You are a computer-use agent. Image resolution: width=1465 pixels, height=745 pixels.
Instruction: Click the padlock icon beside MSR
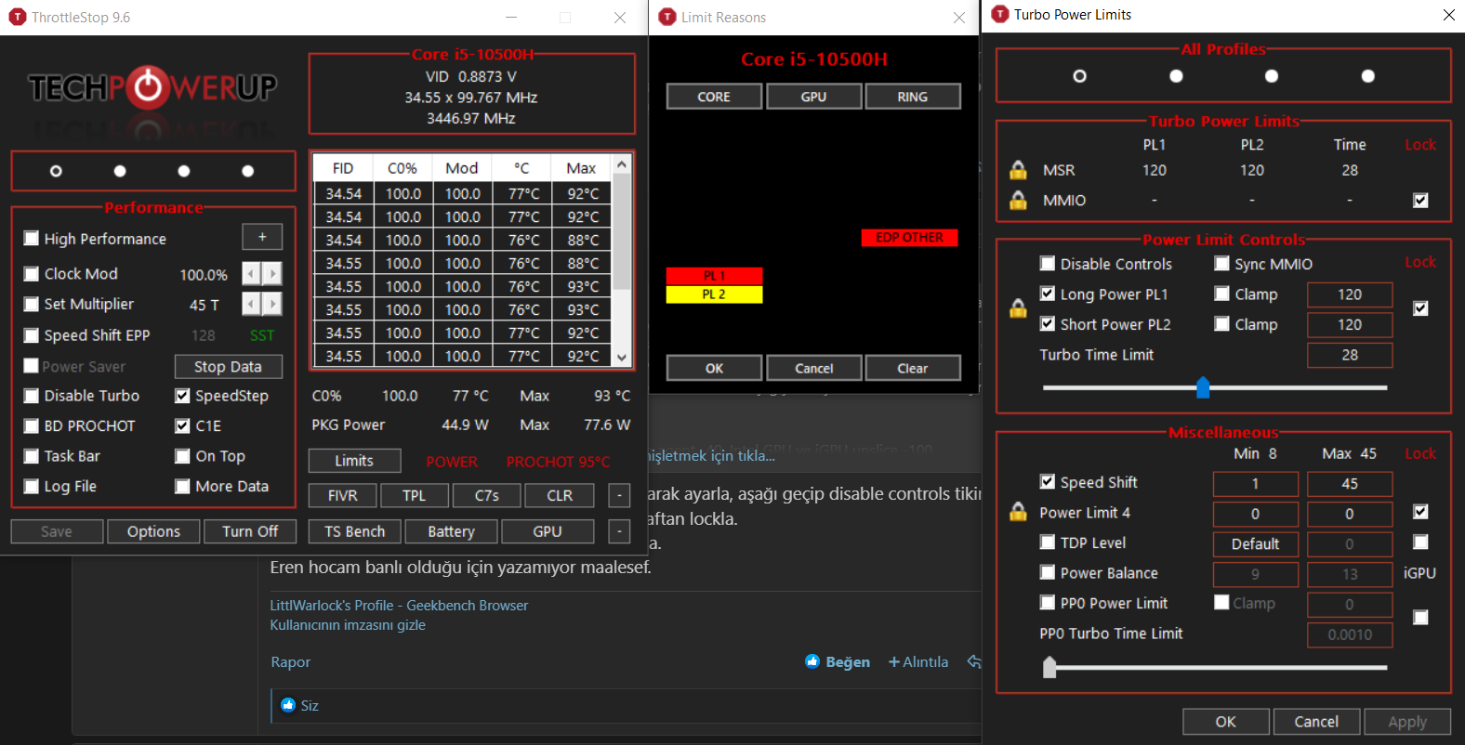point(1019,170)
